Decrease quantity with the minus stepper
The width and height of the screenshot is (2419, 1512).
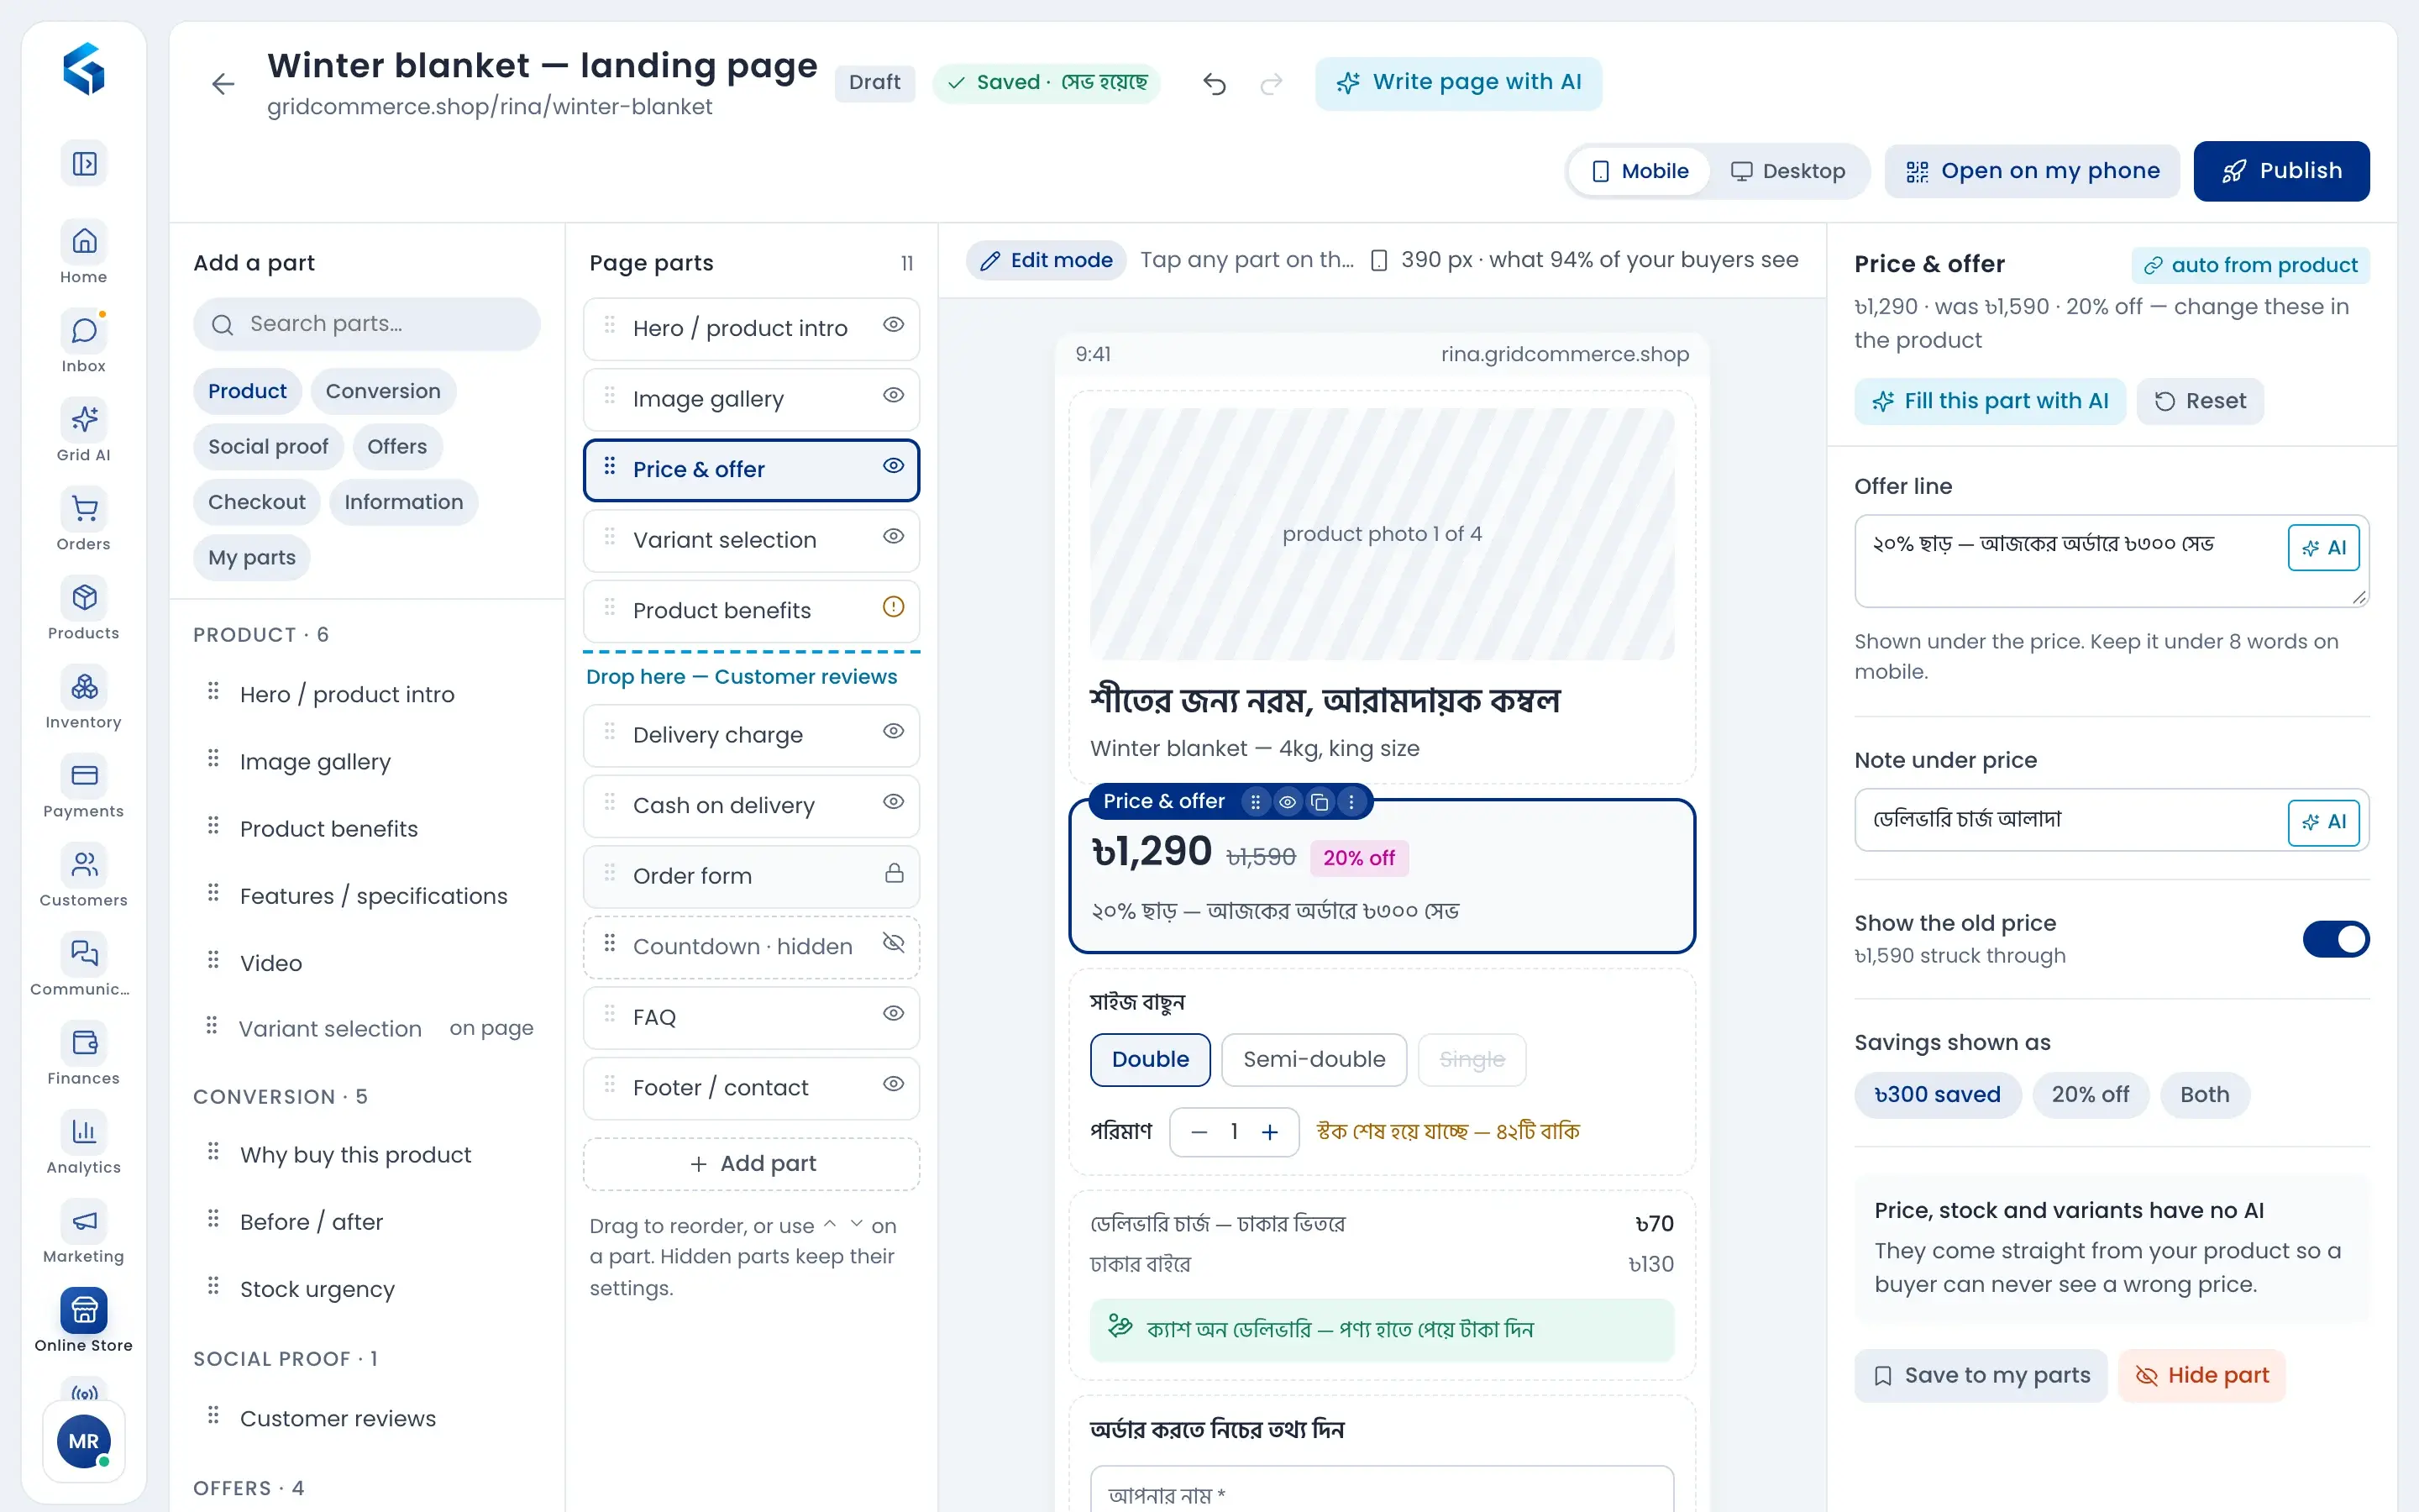(x=1199, y=1132)
